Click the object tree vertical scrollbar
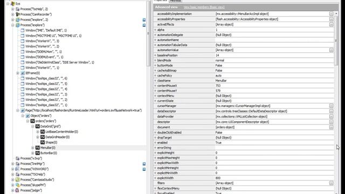 (148, 33)
